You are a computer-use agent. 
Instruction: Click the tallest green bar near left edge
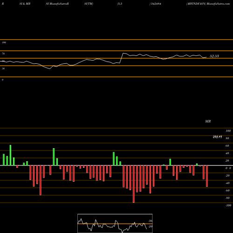pyautogui.click(x=10, y=155)
